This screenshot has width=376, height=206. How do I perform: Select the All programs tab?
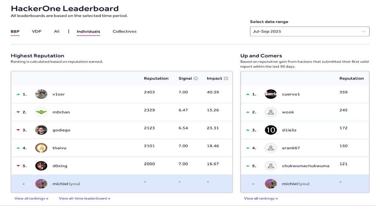[x=57, y=31]
